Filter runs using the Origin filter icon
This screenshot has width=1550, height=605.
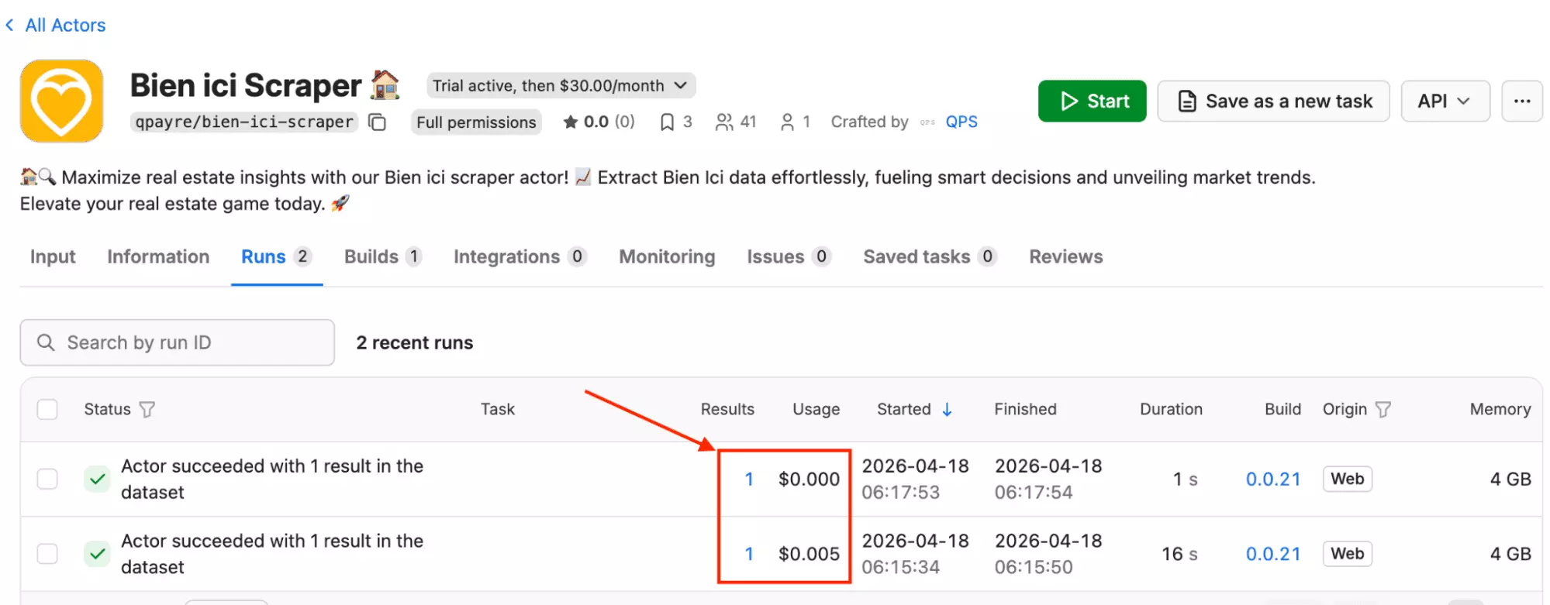[x=1383, y=410]
